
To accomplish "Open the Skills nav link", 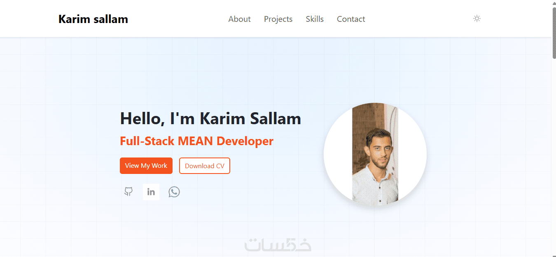I will coord(315,19).
